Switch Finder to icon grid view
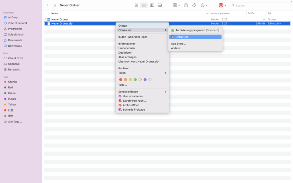Image resolution: width=293 pixels, height=183 pixels. coord(136,5)
